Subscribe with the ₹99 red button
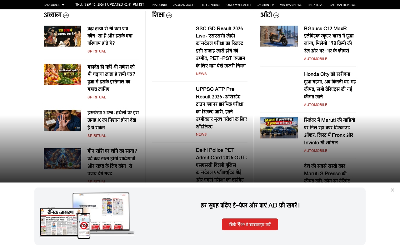The width and height of the screenshot is (400, 250). click(250, 224)
